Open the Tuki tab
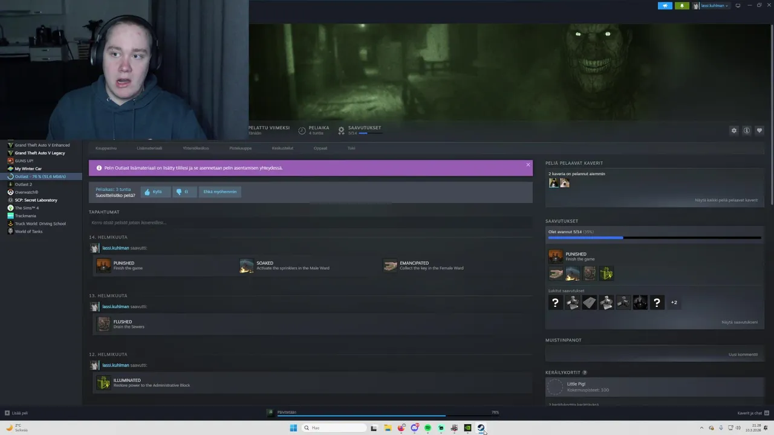This screenshot has height=435, width=774. (x=351, y=148)
